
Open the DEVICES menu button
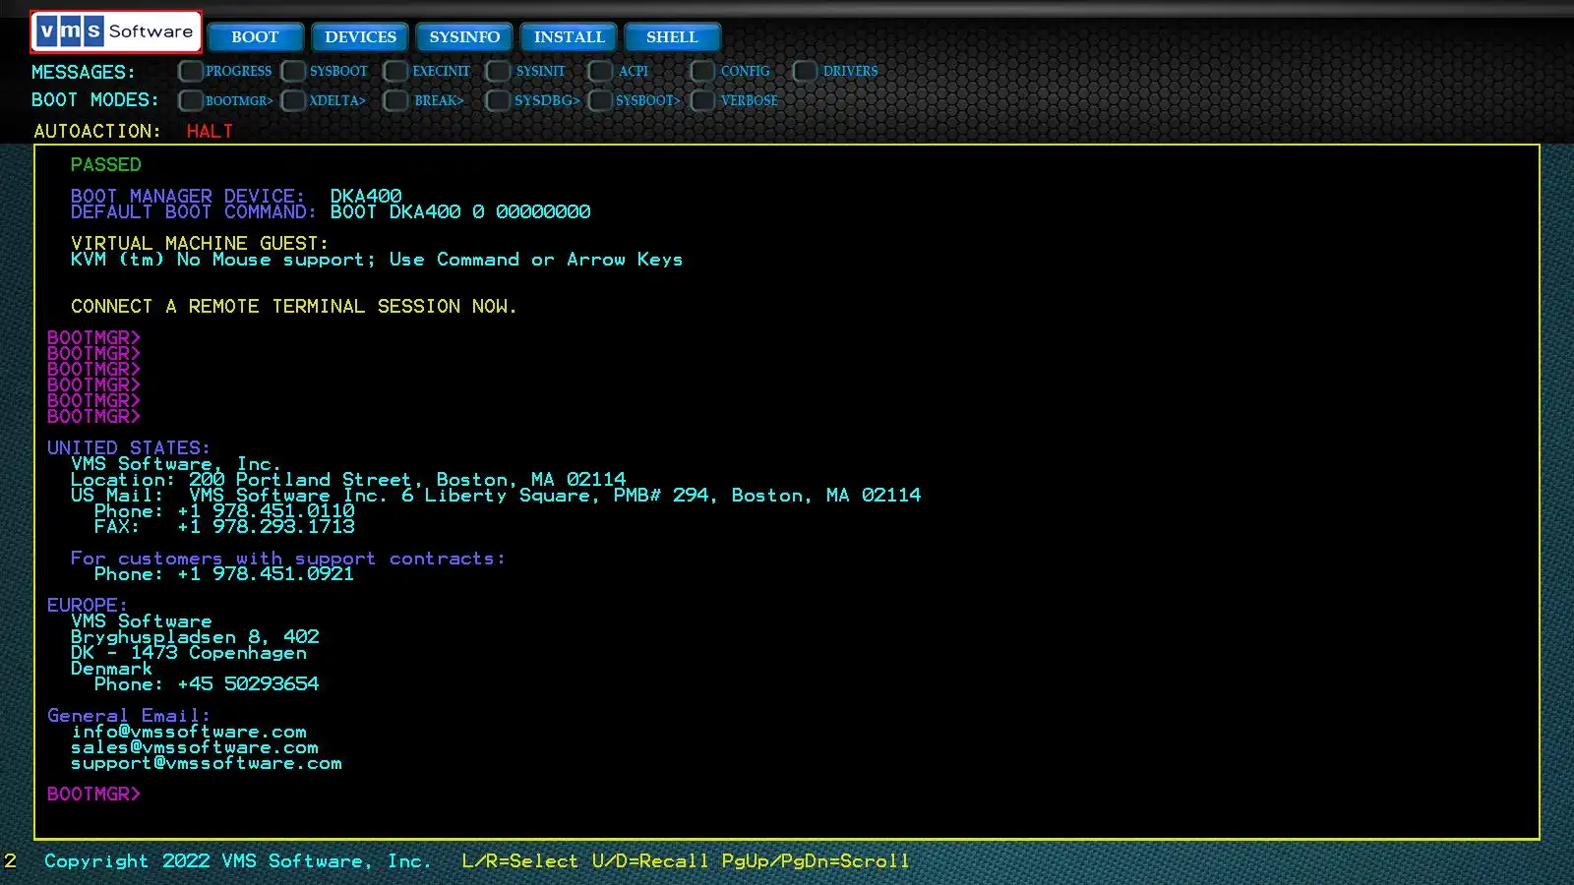[x=360, y=37]
